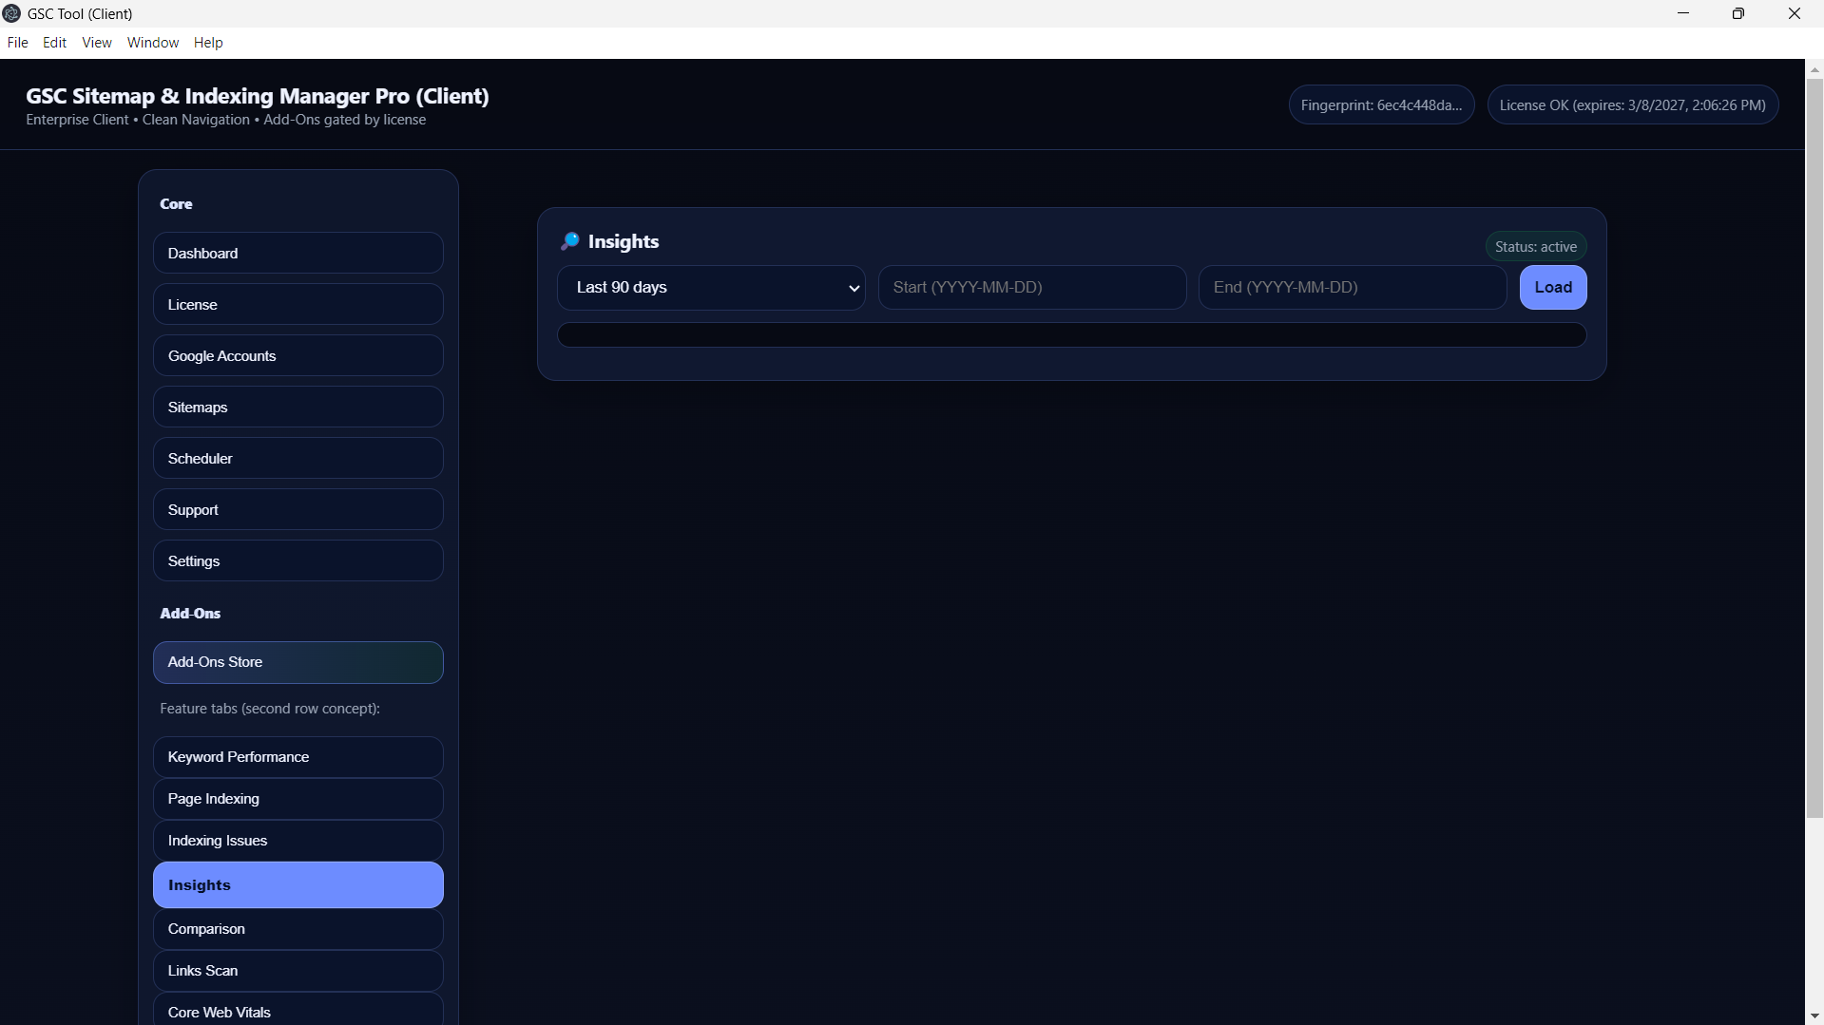
Task: Focus the Start date input field
Action: pos(1031,287)
